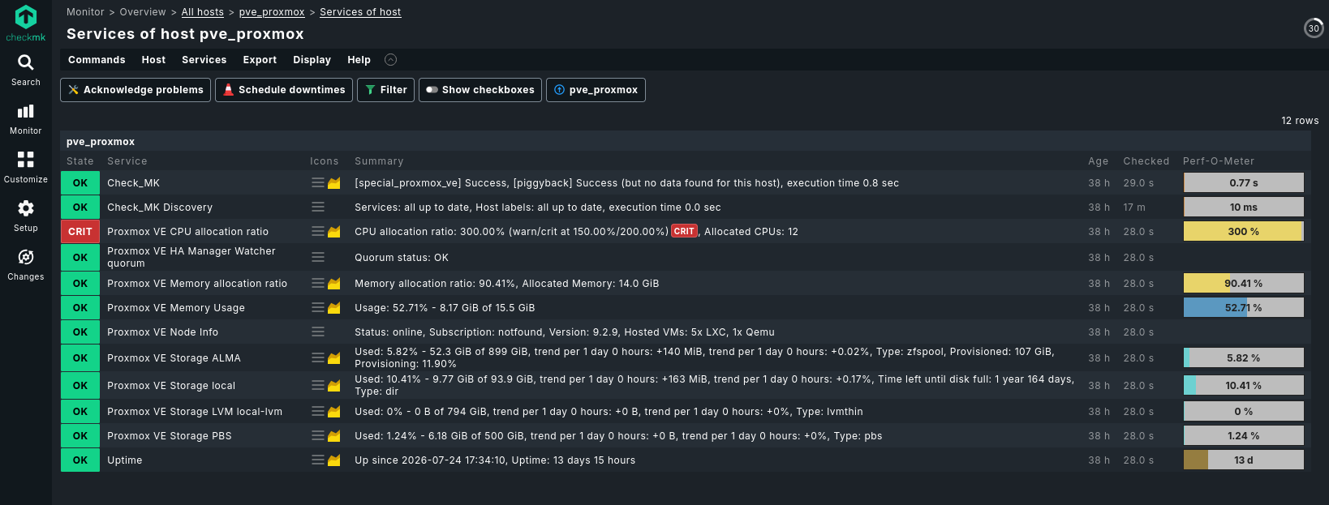Screen dimensions: 1329x505
Task: Open the Display menu
Action: coord(312,60)
